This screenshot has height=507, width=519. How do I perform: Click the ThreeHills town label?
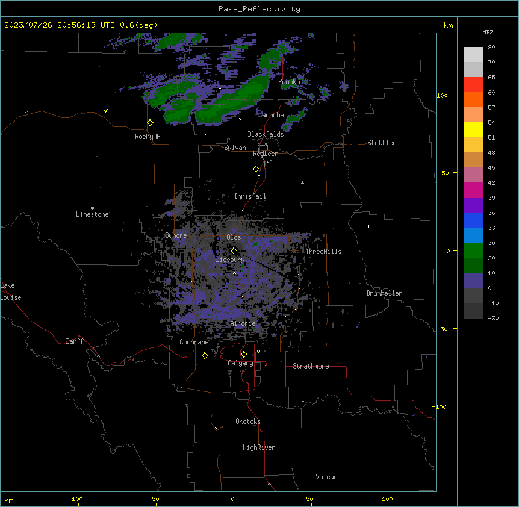323,252
